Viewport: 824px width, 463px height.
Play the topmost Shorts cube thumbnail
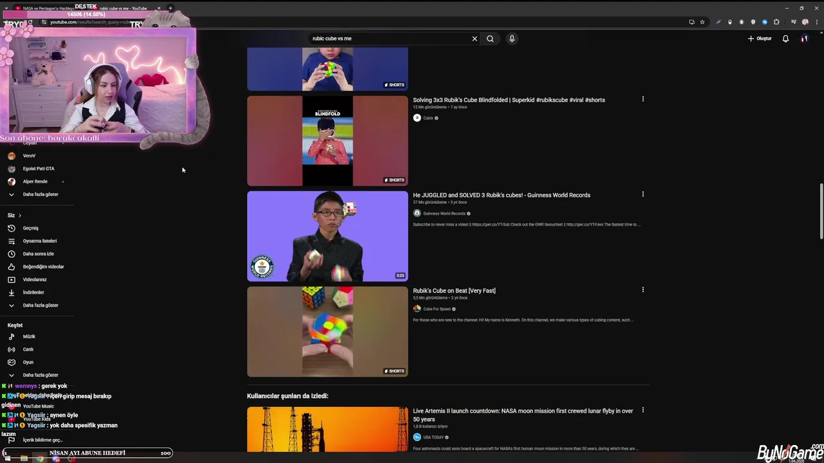pos(328,69)
